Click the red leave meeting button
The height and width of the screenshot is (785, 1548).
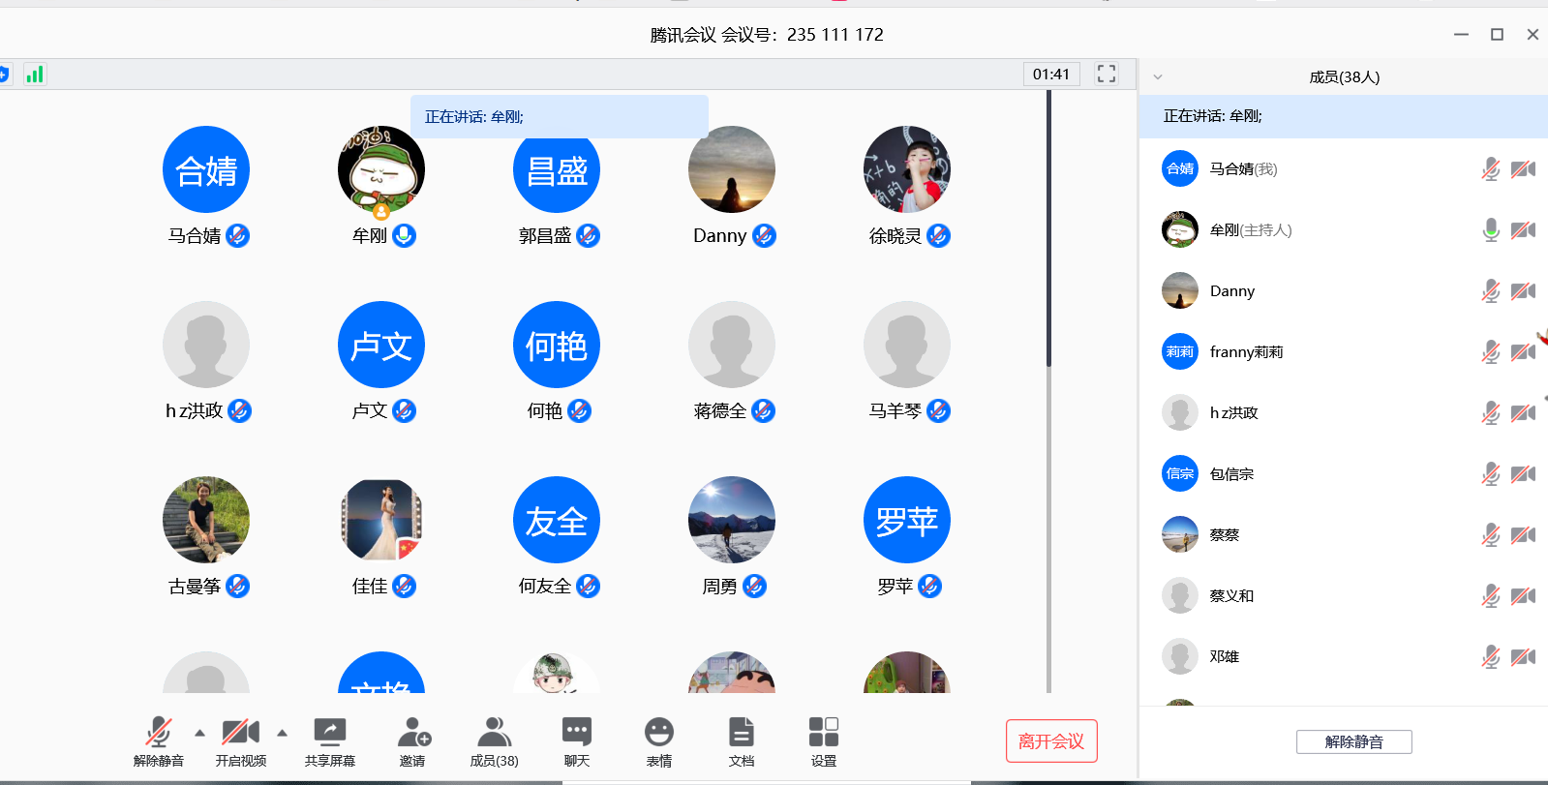[x=1051, y=741]
